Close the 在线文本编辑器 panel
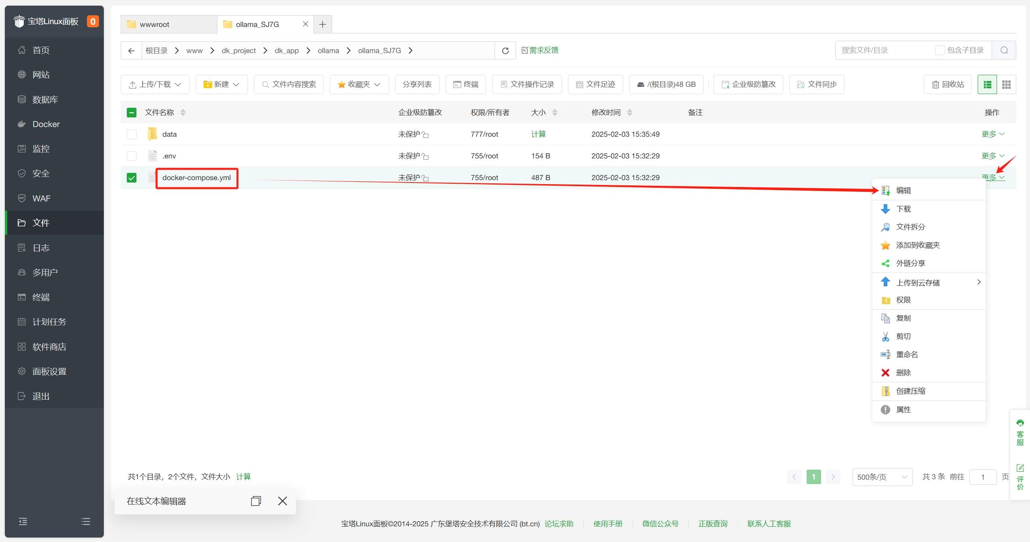 point(283,501)
